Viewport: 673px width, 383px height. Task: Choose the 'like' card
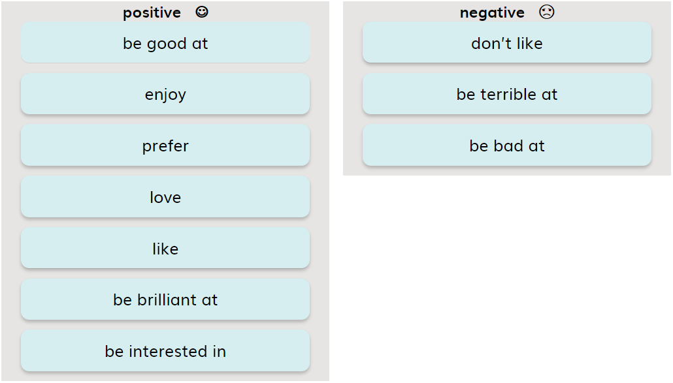pyautogui.click(x=165, y=248)
